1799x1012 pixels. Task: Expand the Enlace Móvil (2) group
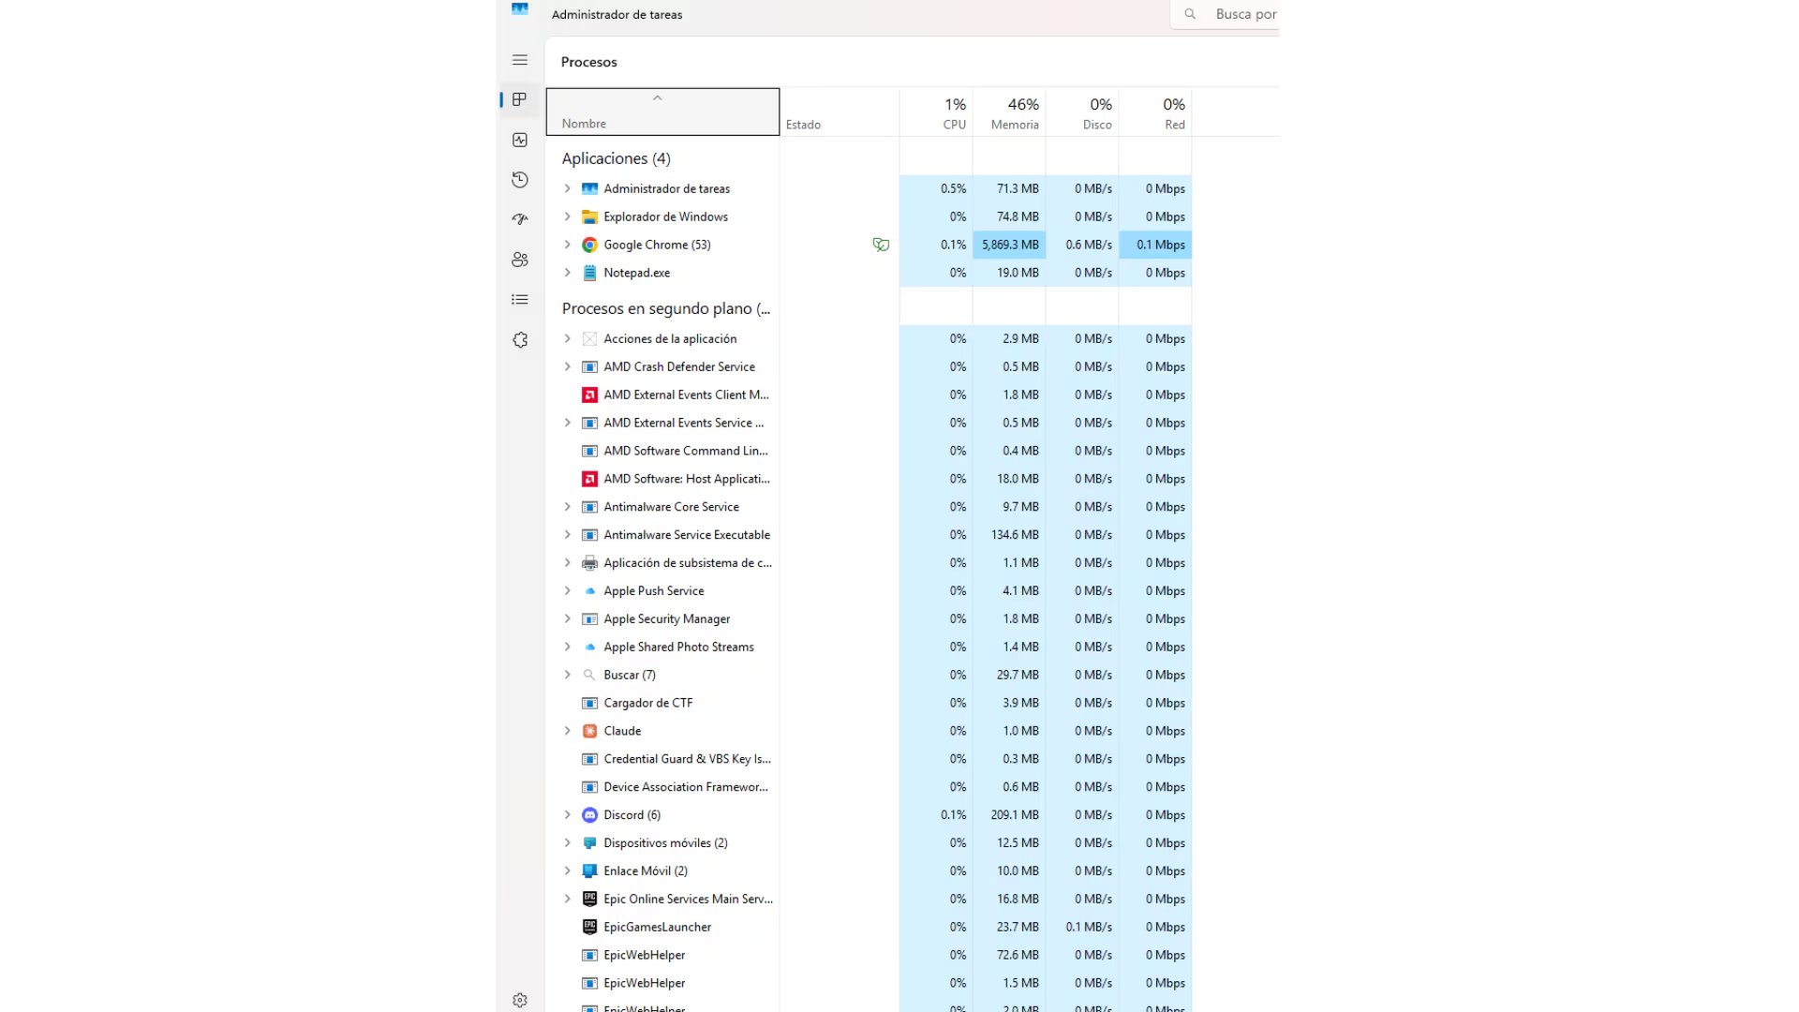click(567, 871)
